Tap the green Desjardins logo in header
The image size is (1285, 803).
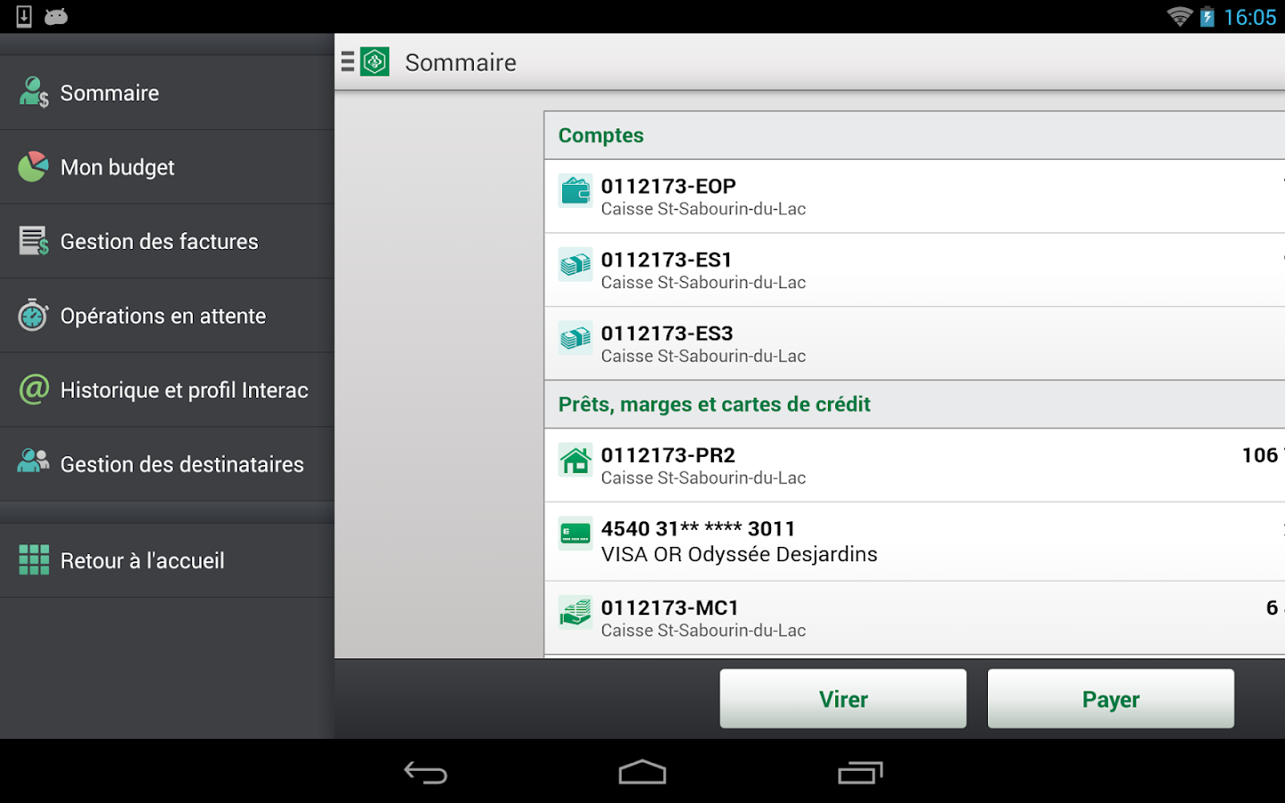click(375, 62)
